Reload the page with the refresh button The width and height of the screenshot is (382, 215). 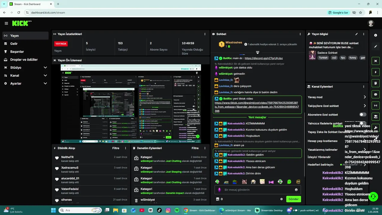tap(19, 13)
